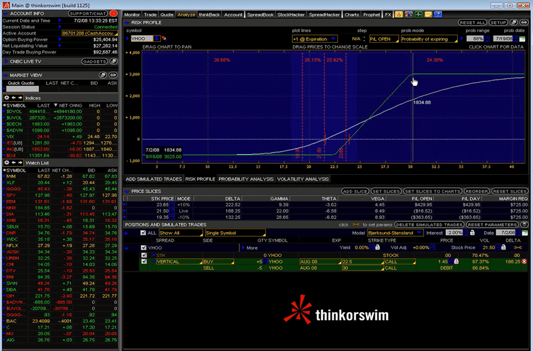Open the P/L OPEN step dropdown
The height and width of the screenshot is (351, 533).
click(384, 39)
